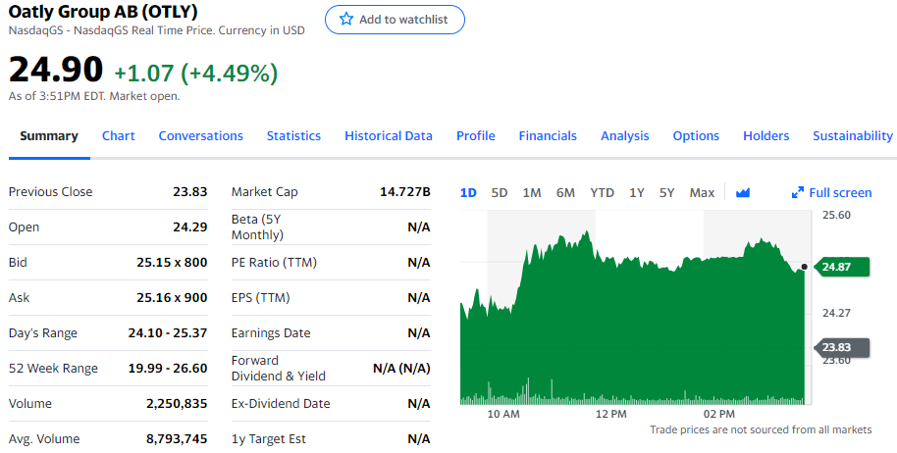Go to the Holders tab
Screen dimensions: 897x453
pyautogui.click(x=766, y=136)
